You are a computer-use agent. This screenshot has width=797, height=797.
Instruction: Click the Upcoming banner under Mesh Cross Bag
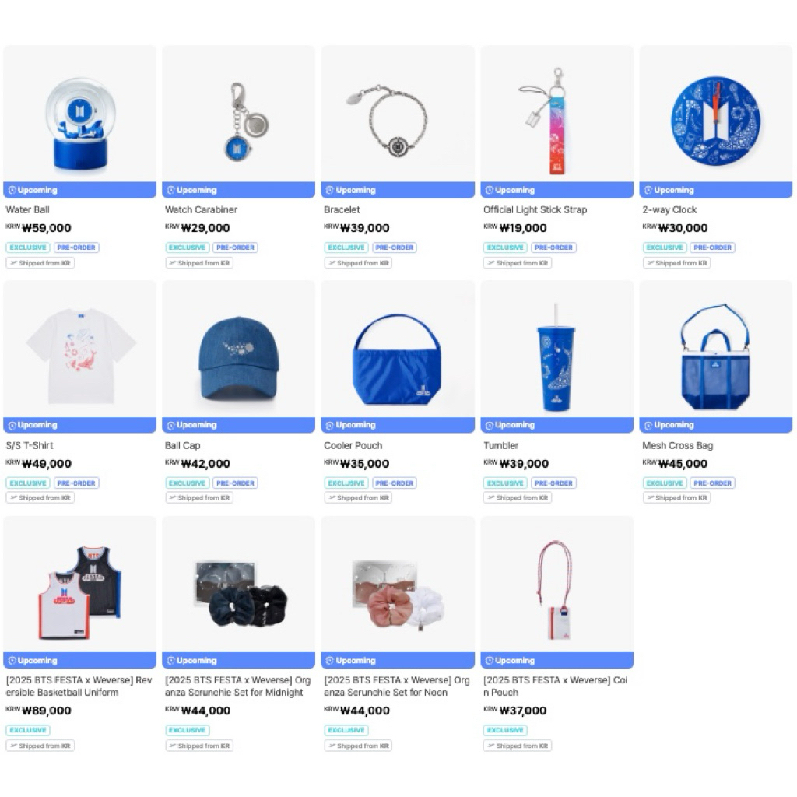tap(716, 425)
